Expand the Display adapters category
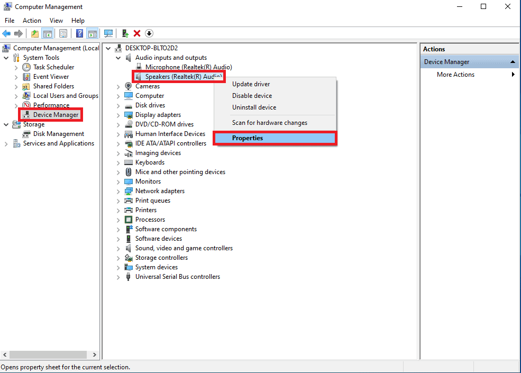The height and width of the screenshot is (373, 521). pos(118,114)
